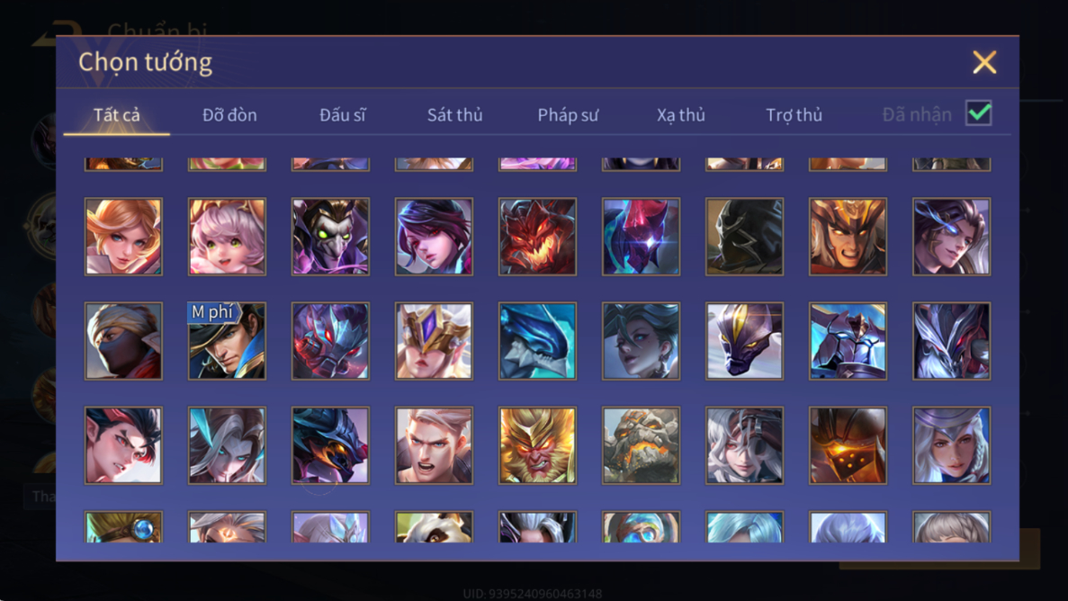The width and height of the screenshot is (1068, 601).
Task: Select the red flaming demon hero
Action: (537, 237)
